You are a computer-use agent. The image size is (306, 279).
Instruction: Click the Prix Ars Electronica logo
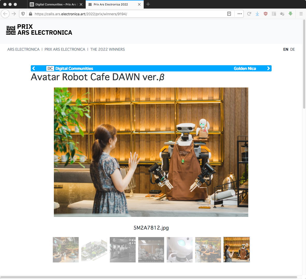click(39, 30)
